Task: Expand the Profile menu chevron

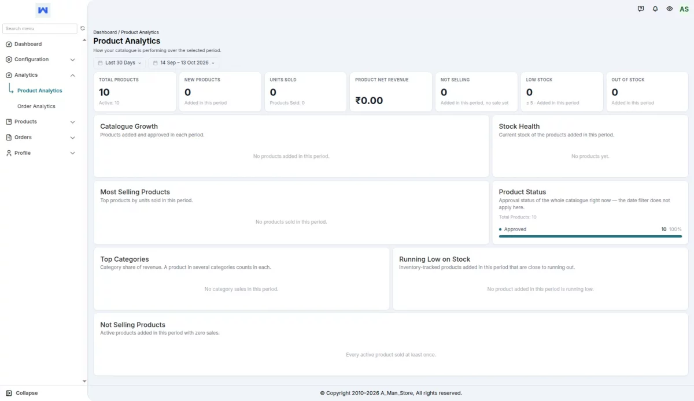Action: tap(72, 153)
